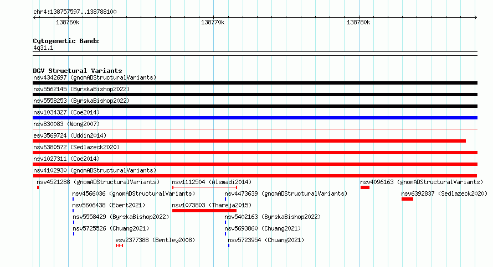Click the blue tick under nsv5725526

click(x=74, y=234)
